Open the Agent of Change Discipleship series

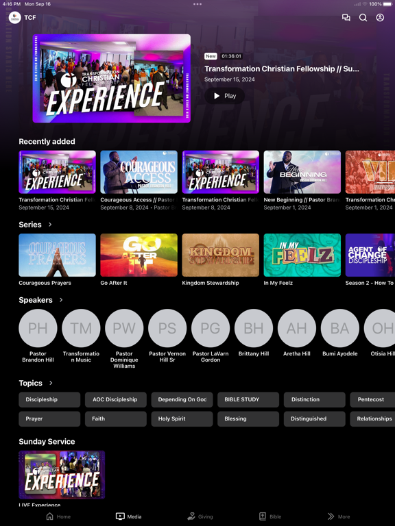click(x=370, y=255)
